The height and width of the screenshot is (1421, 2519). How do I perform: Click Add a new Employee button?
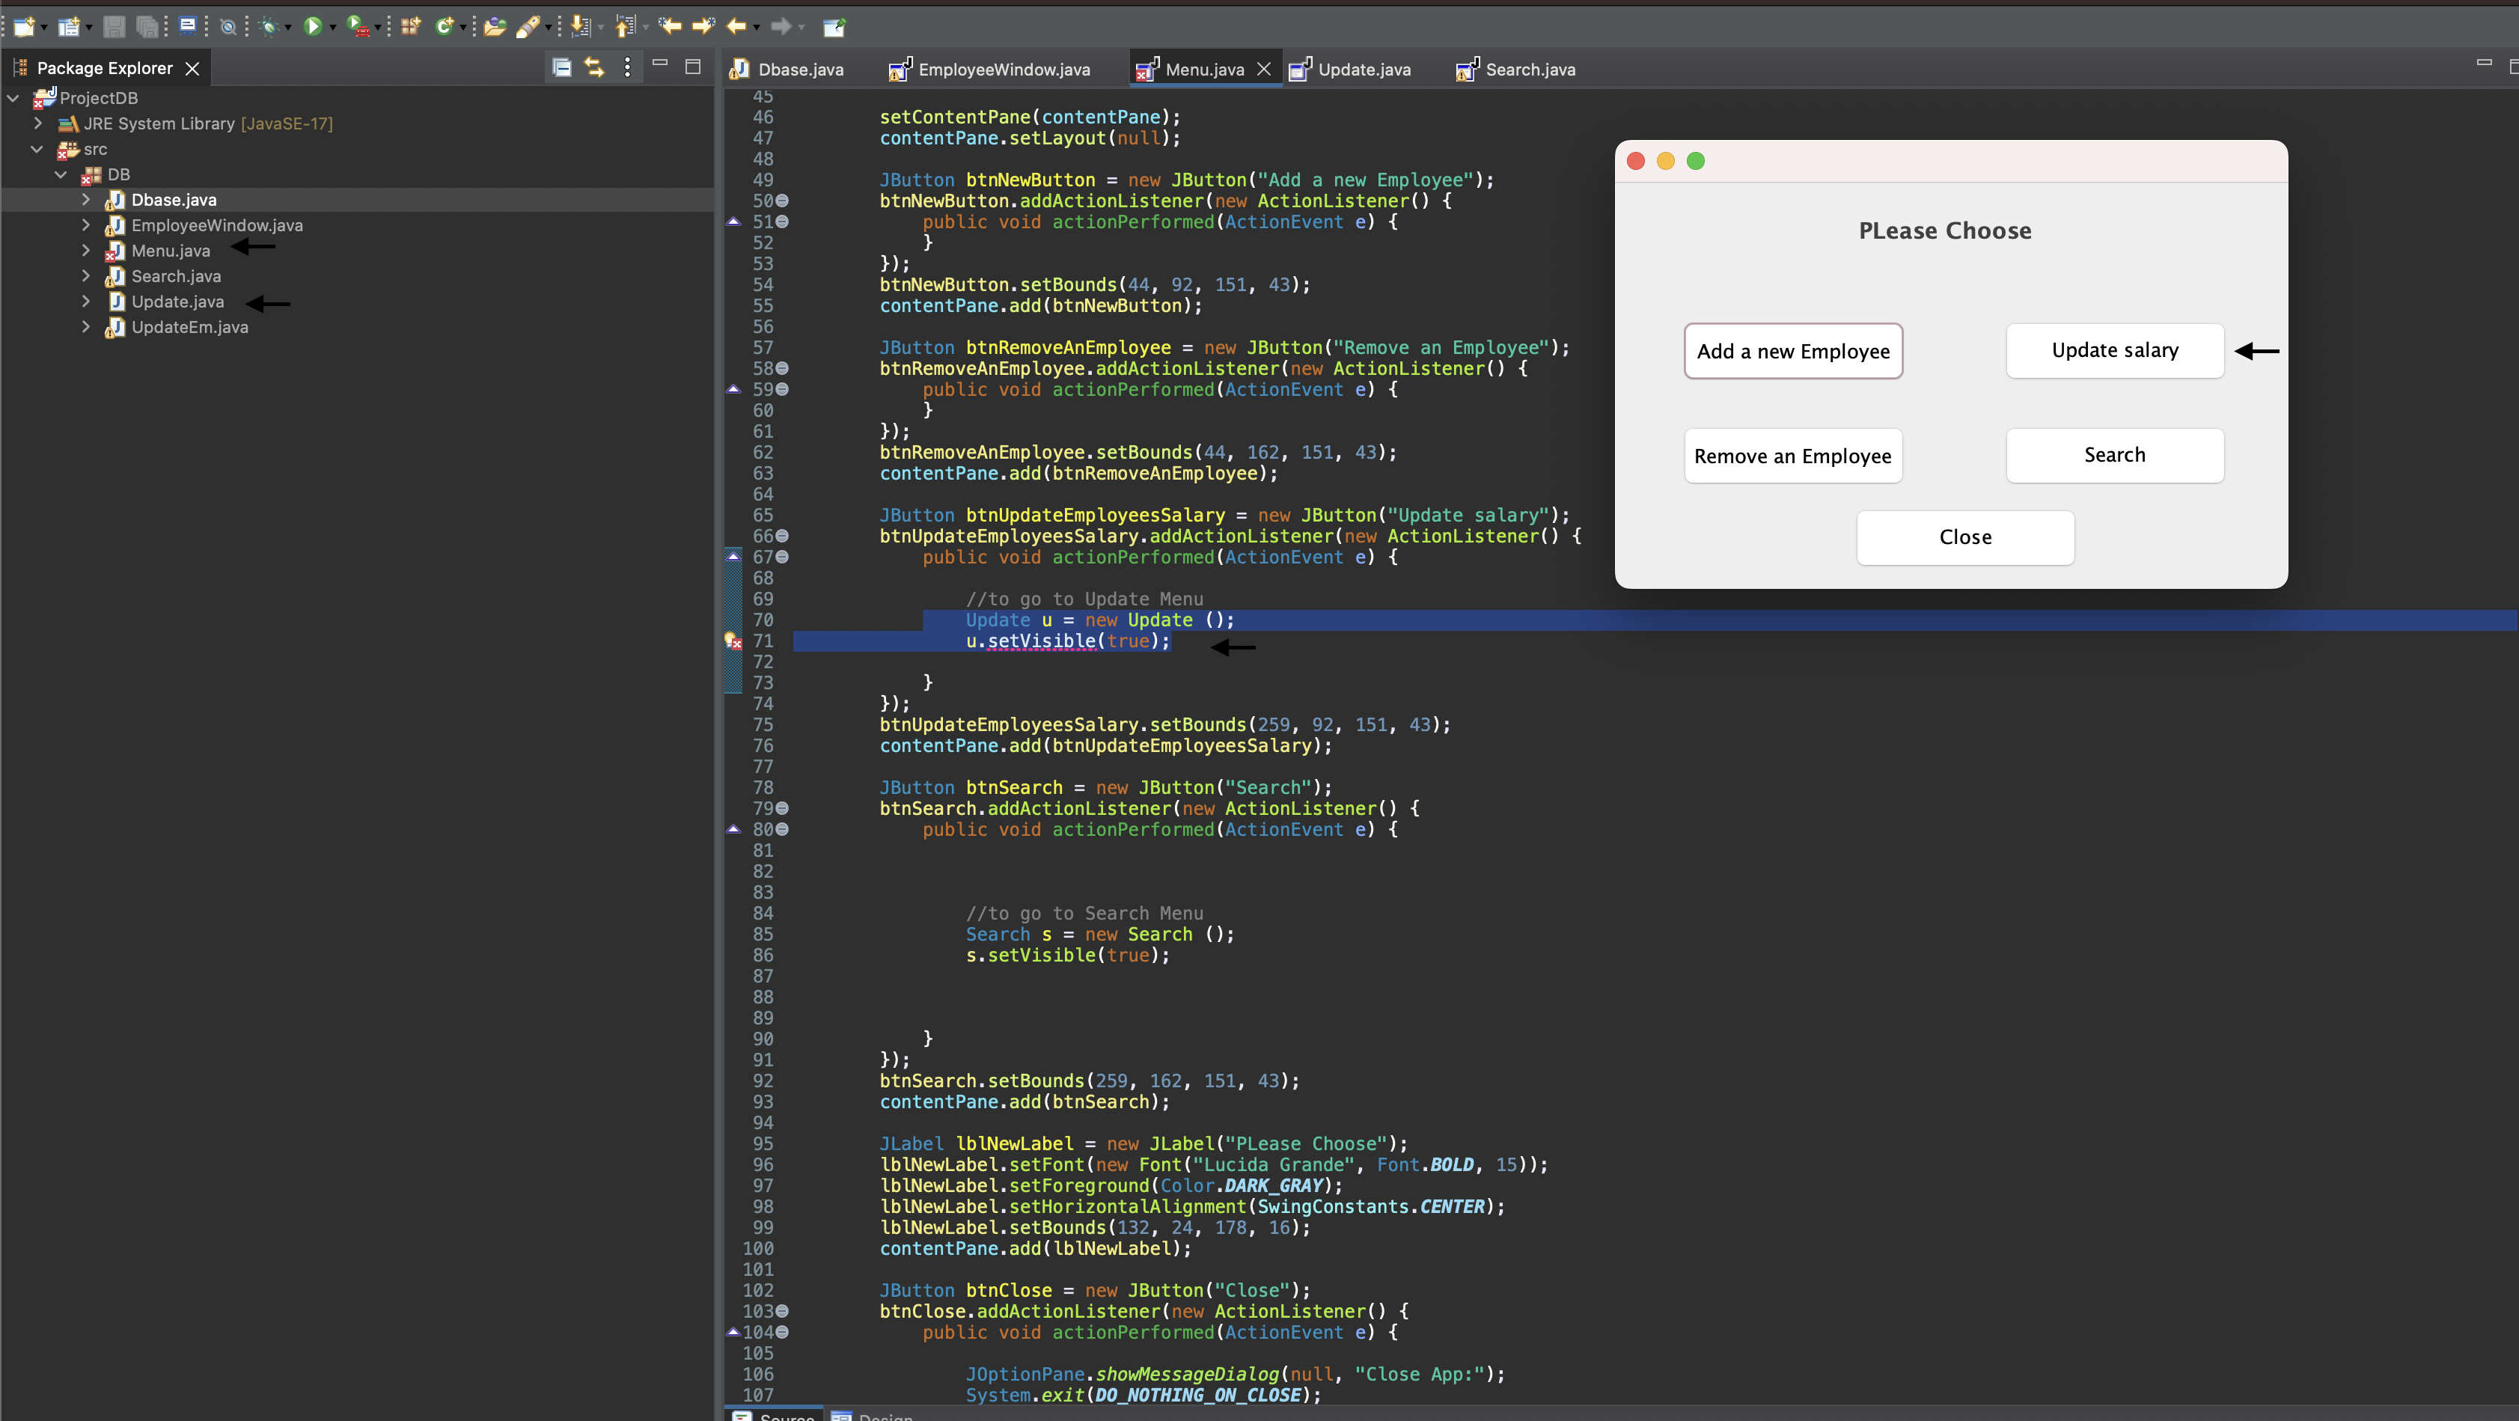(1793, 351)
